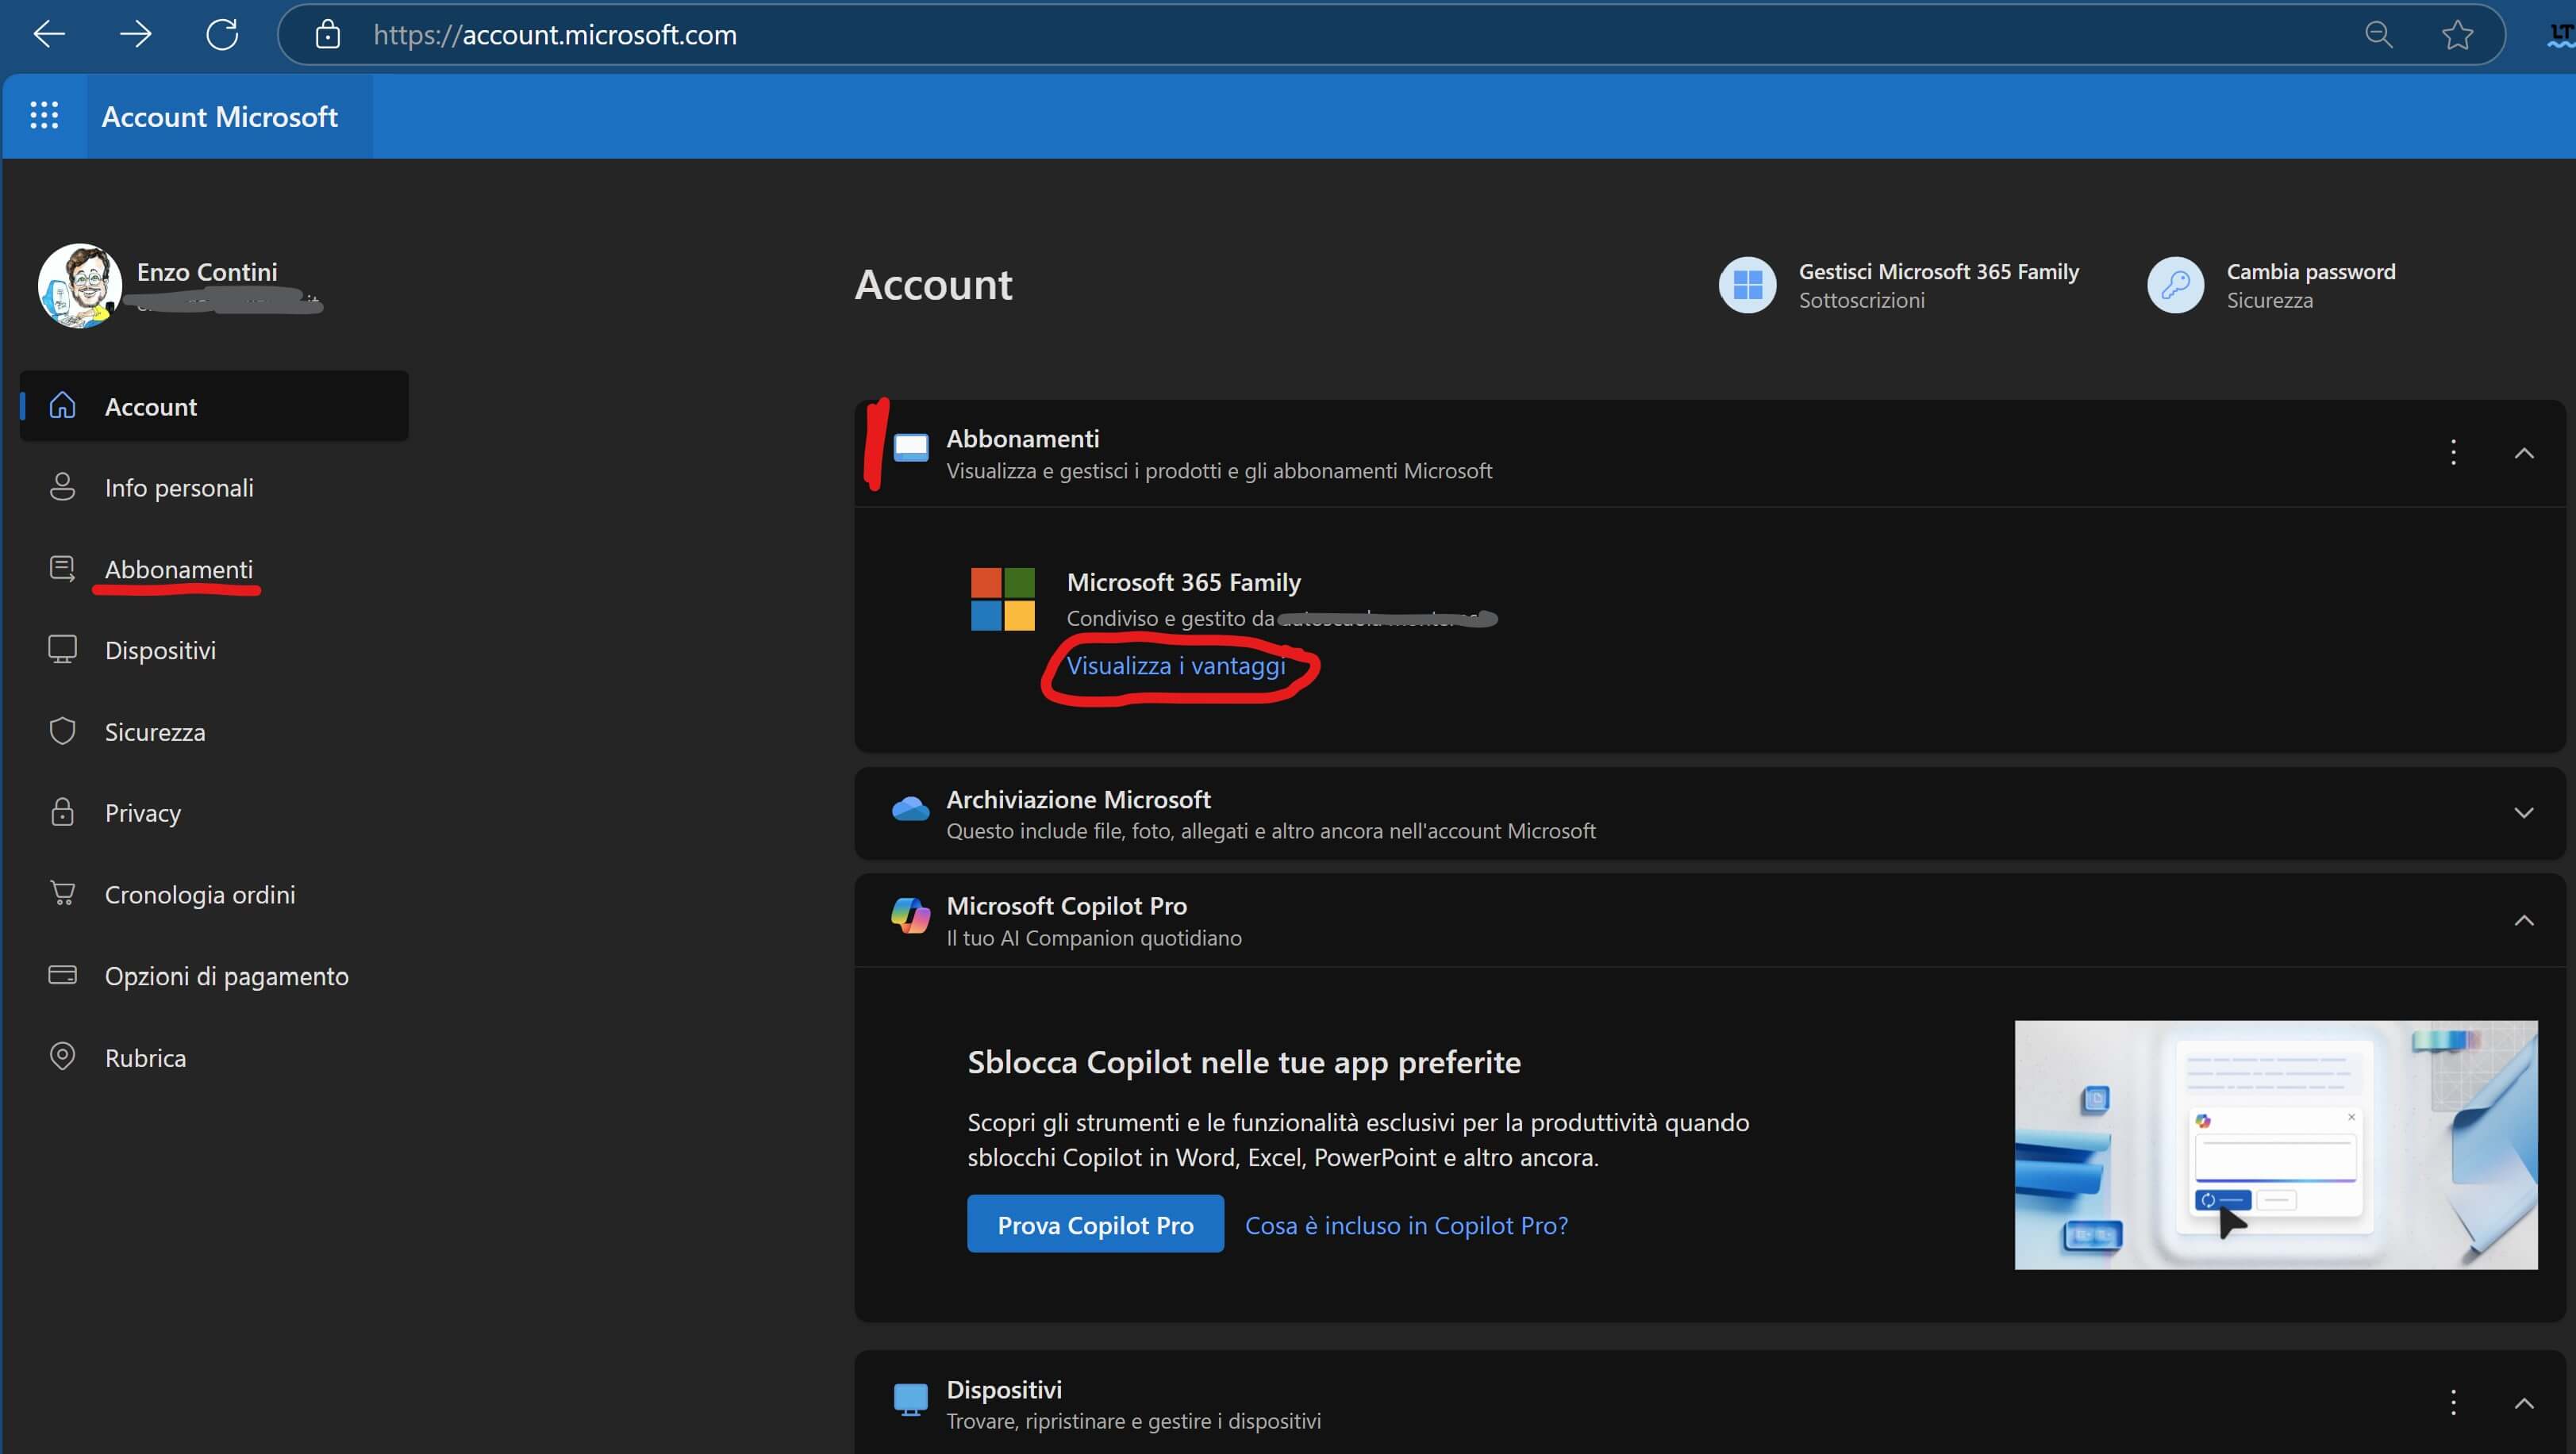Viewport: 2576px width, 1454px height.
Task: Open Dispositivi card three-dot menu
Action: 2453,1402
